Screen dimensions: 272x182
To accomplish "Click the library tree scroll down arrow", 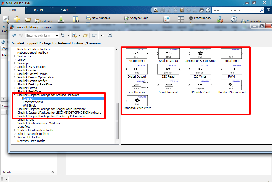I will [x=117, y=142].
